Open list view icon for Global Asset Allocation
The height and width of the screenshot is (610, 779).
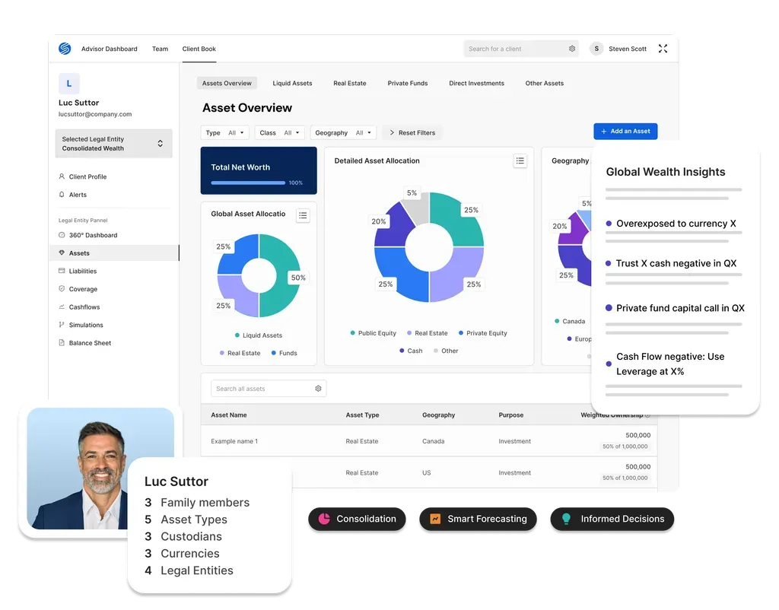pyautogui.click(x=303, y=215)
